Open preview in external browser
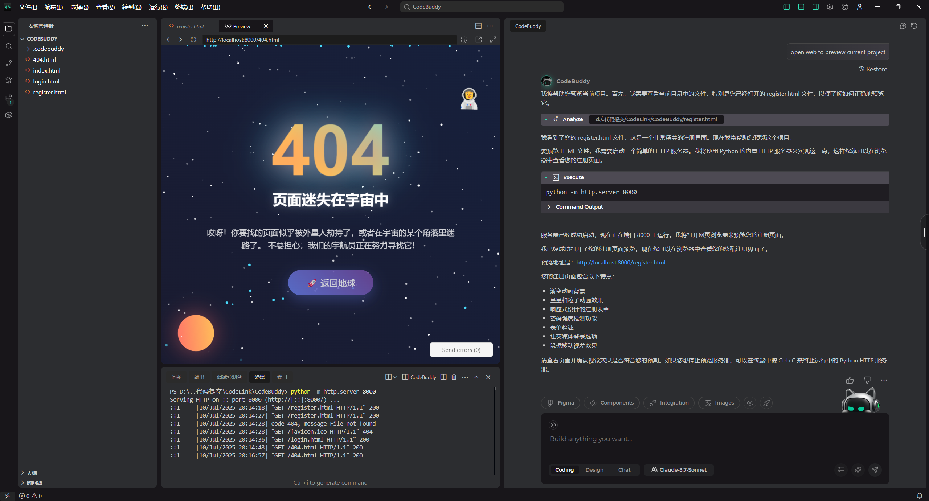This screenshot has width=929, height=501. (479, 40)
